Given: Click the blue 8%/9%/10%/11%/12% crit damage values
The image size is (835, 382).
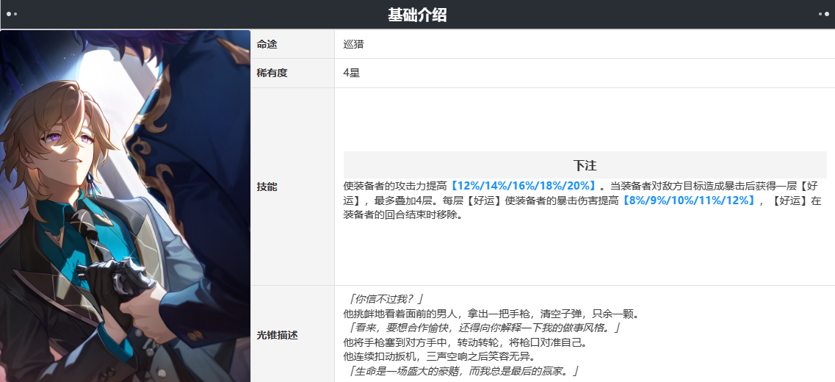Looking at the screenshot, I should [688, 201].
